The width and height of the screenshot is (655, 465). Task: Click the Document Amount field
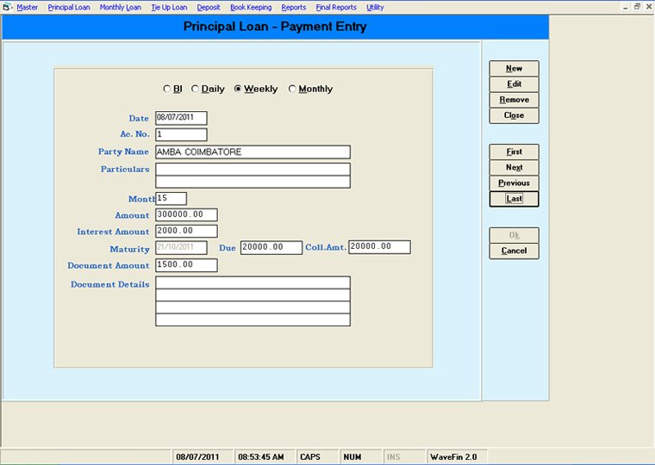(186, 265)
